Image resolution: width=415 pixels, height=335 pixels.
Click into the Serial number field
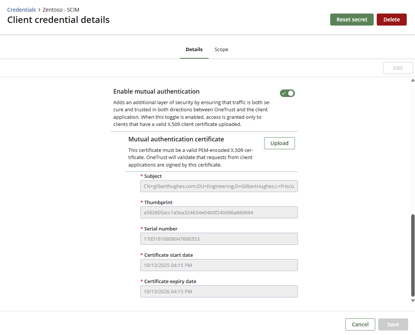(219, 239)
